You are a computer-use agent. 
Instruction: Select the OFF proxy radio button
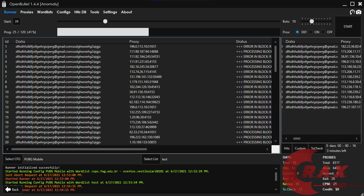click(x=323, y=32)
